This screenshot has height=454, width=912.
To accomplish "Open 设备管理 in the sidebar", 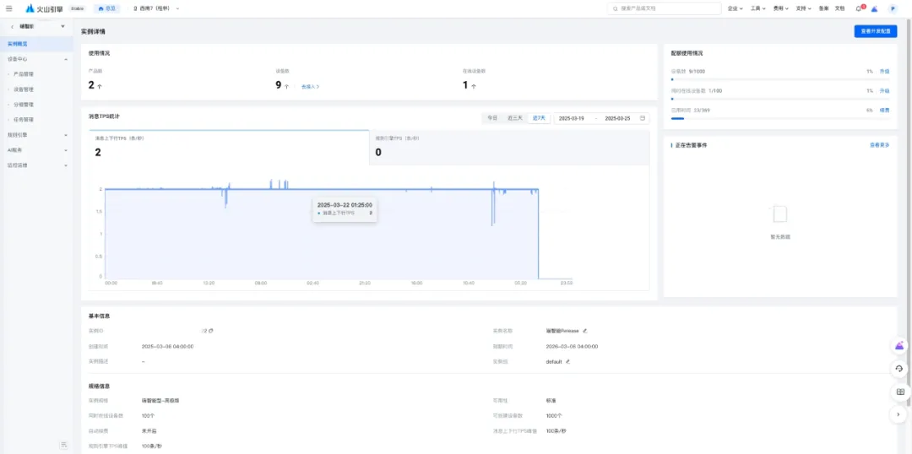I will (x=24, y=89).
